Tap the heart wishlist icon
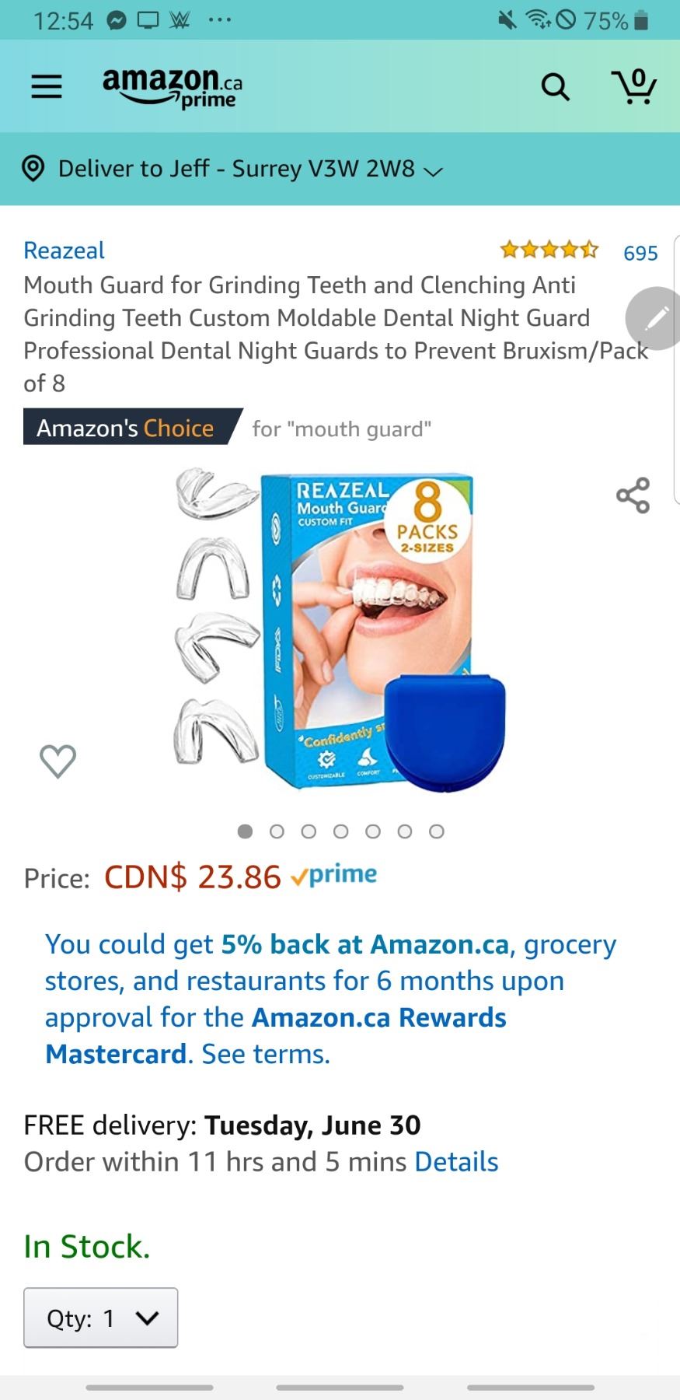 (58, 761)
